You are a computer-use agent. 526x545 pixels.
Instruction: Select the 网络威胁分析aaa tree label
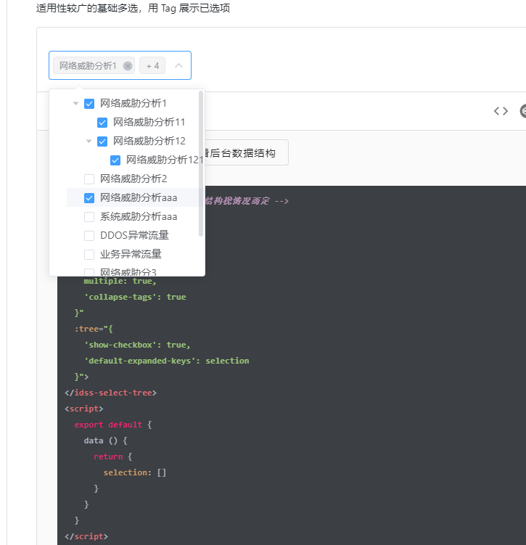click(x=139, y=197)
